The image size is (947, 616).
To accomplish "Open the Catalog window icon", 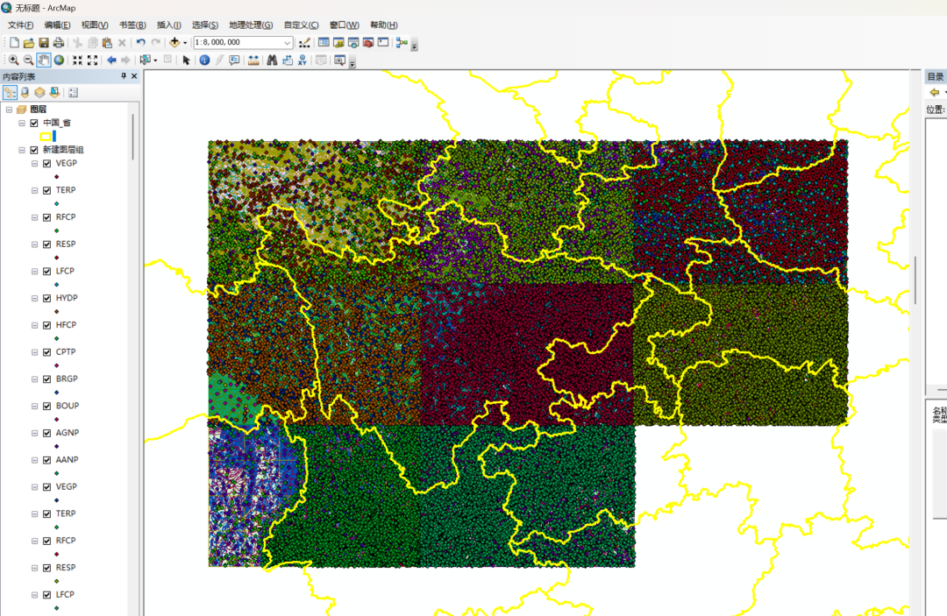I will tap(338, 43).
